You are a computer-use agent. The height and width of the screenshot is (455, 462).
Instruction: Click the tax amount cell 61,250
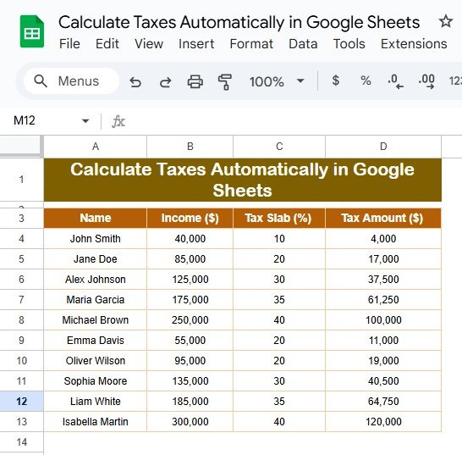coord(383,299)
